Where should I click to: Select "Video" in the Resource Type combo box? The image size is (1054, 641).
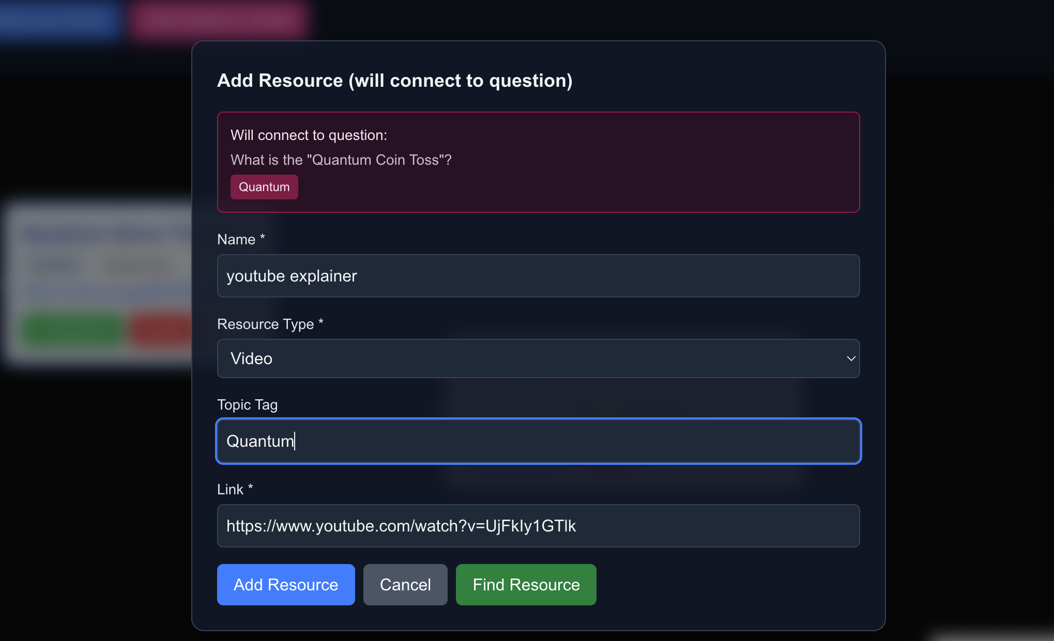click(x=538, y=358)
